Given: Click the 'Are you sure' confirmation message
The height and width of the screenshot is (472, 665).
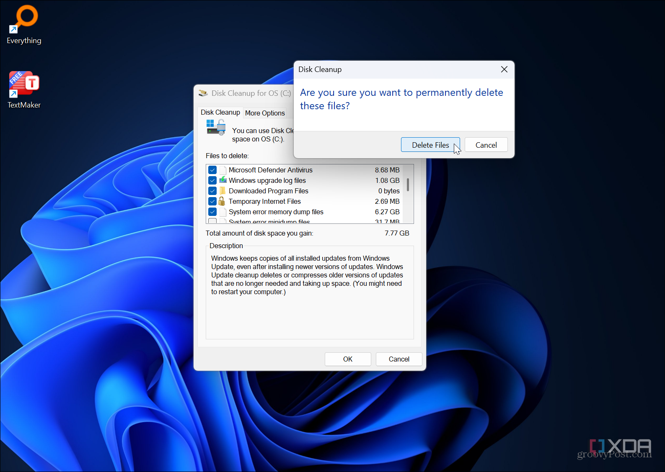Looking at the screenshot, I should [x=401, y=99].
